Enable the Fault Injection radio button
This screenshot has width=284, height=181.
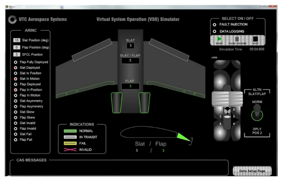click(214, 25)
